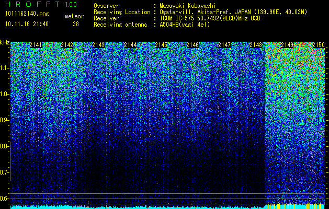The width and height of the screenshot is (329, 209).
Task: Click the Receiver field label
Action: point(106,18)
